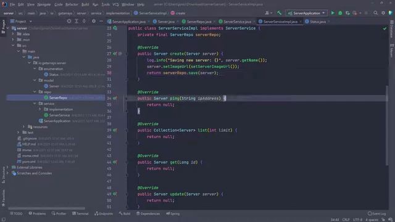Image resolution: width=395 pixels, height=222 pixels.
Task: Click the Code With Me shield icon
Action: point(391,13)
